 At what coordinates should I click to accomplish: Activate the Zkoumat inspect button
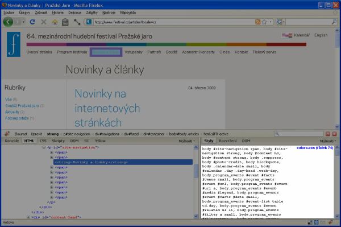21,134
